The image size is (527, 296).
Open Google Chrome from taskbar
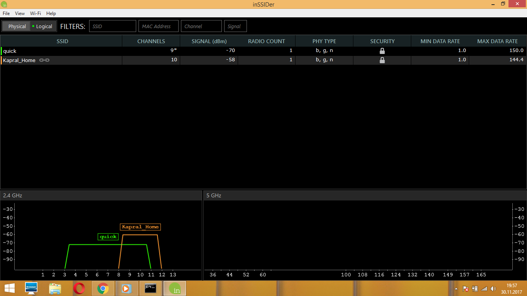103,288
